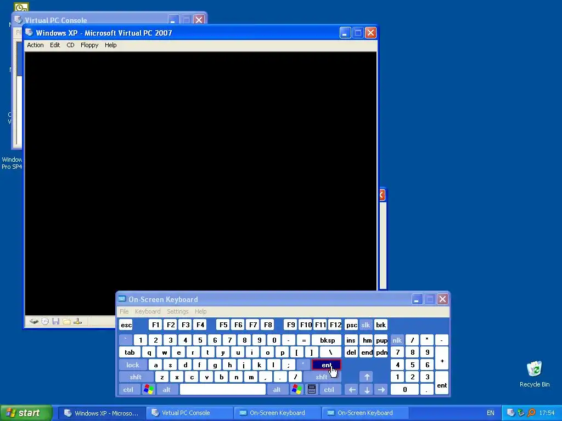Toggle the right shft key under the cursor row
Screen dimensions: 562x421
point(322,377)
